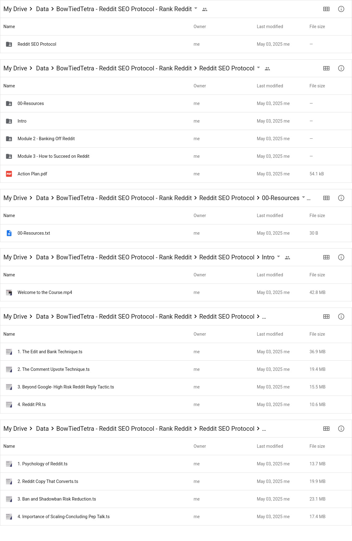Click the shared people icon beside Rank Reddit dropdown arrow
This screenshot has height=541, width=352.
(205, 9)
